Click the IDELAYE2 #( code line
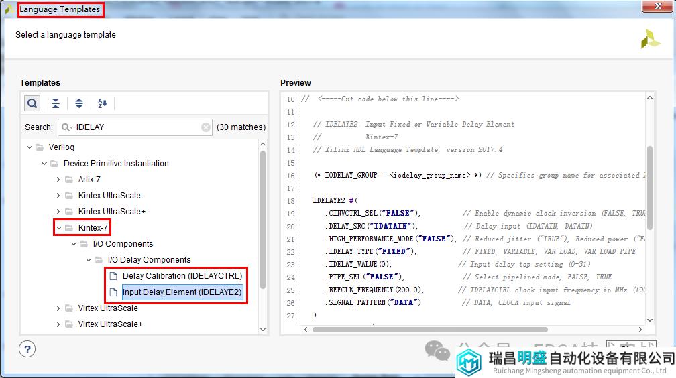Viewport: 676px width, 378px height. pyautogui.click(x=335, y=200)
